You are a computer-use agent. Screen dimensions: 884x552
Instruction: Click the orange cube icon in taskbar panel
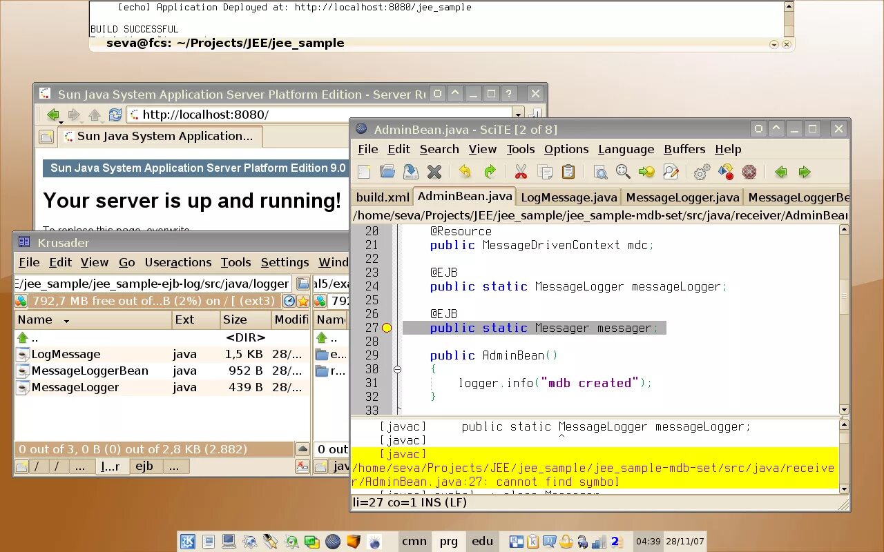[x=354, y=542]
